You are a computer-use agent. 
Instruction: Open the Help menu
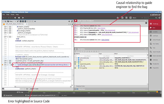point(17,15)
